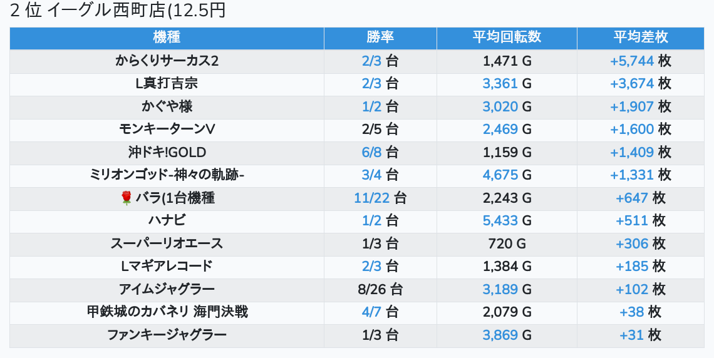Click the rose emoji icon beside バラ

127,198
